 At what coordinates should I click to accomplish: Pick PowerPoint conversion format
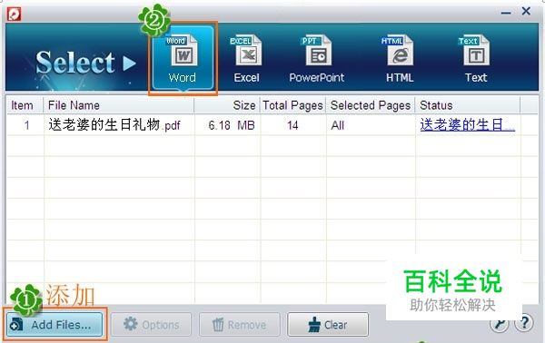[x=317, y=58]
